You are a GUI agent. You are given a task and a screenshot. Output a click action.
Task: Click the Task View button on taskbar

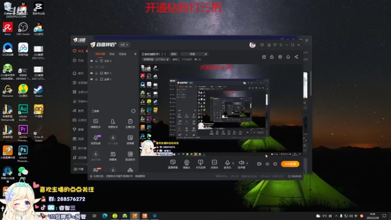[94, 216]
